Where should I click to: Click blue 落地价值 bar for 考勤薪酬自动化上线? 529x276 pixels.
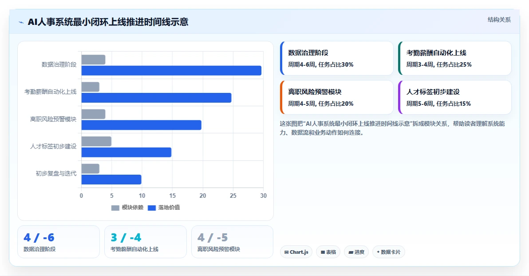[157, 98]
